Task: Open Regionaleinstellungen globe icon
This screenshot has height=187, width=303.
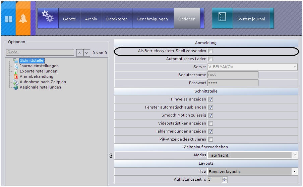Action: [16, 87]
